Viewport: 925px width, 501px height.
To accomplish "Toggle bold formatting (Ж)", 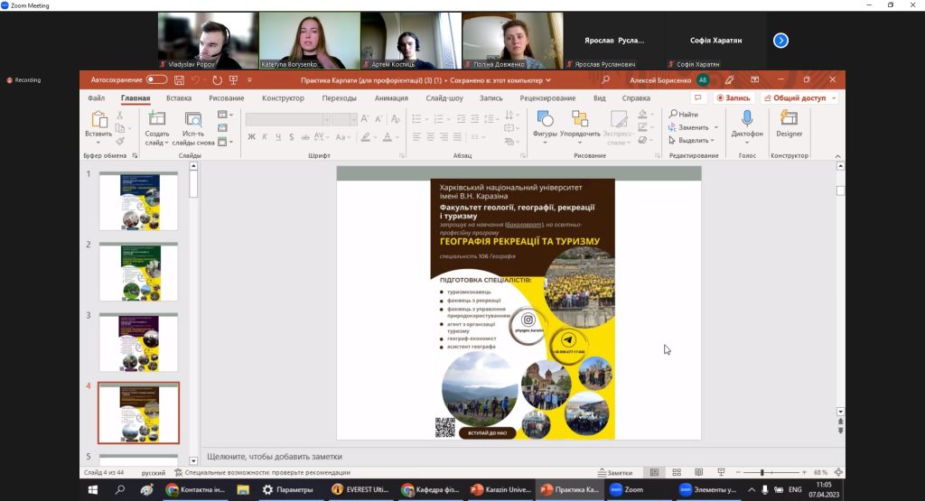I will pos(252,137).
